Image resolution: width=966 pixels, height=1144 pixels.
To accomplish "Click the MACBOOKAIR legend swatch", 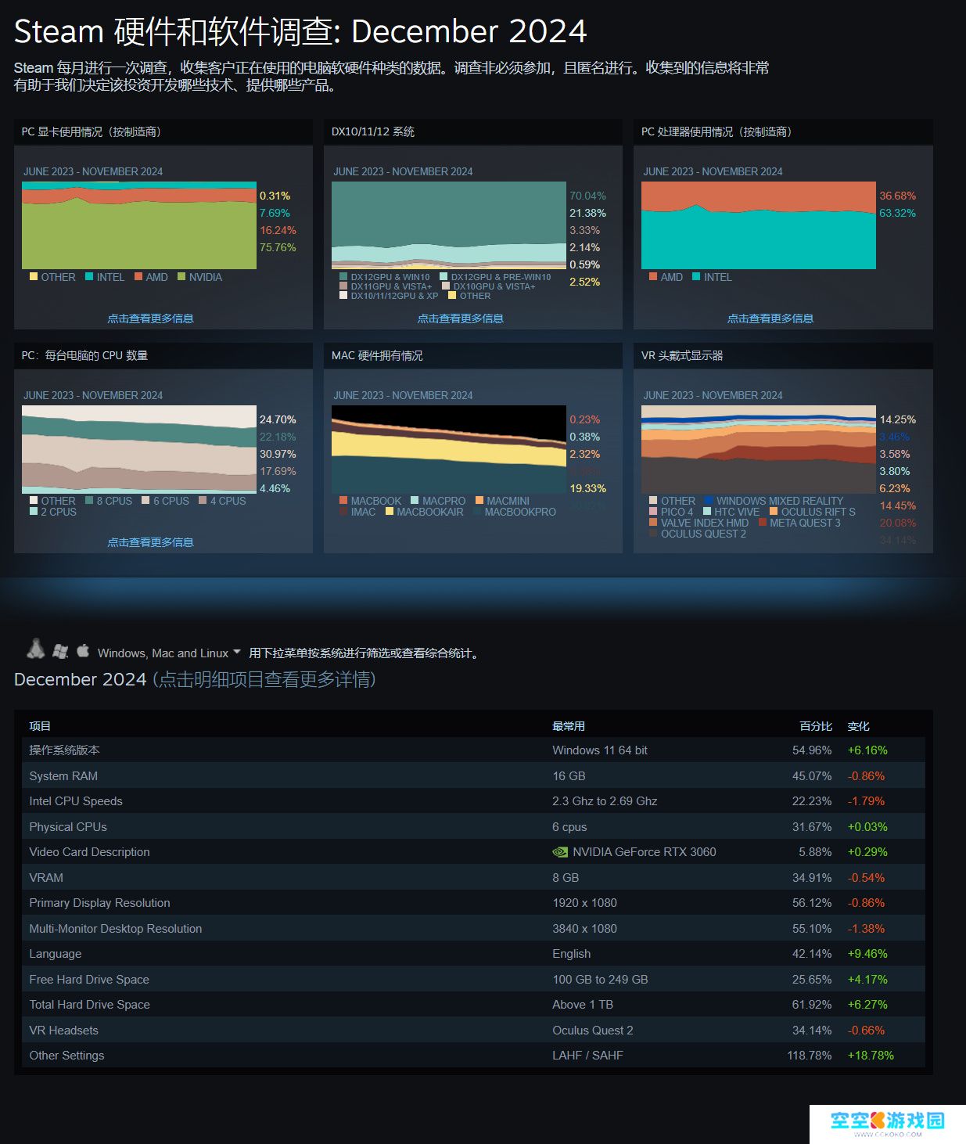I will 390,511.
